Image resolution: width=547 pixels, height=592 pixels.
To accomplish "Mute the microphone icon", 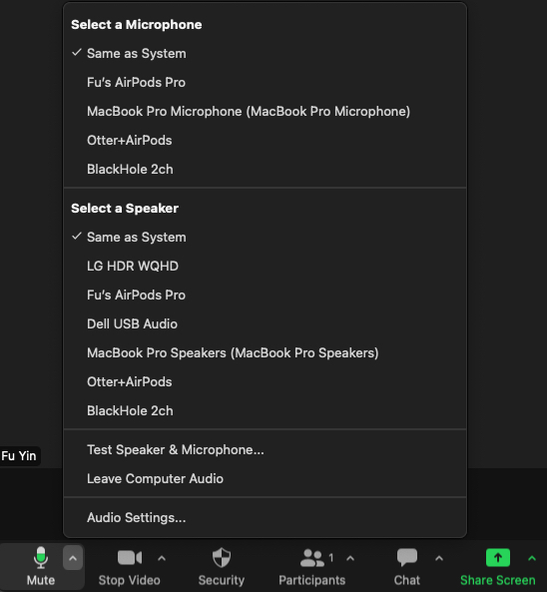I will tap(40, 558).
